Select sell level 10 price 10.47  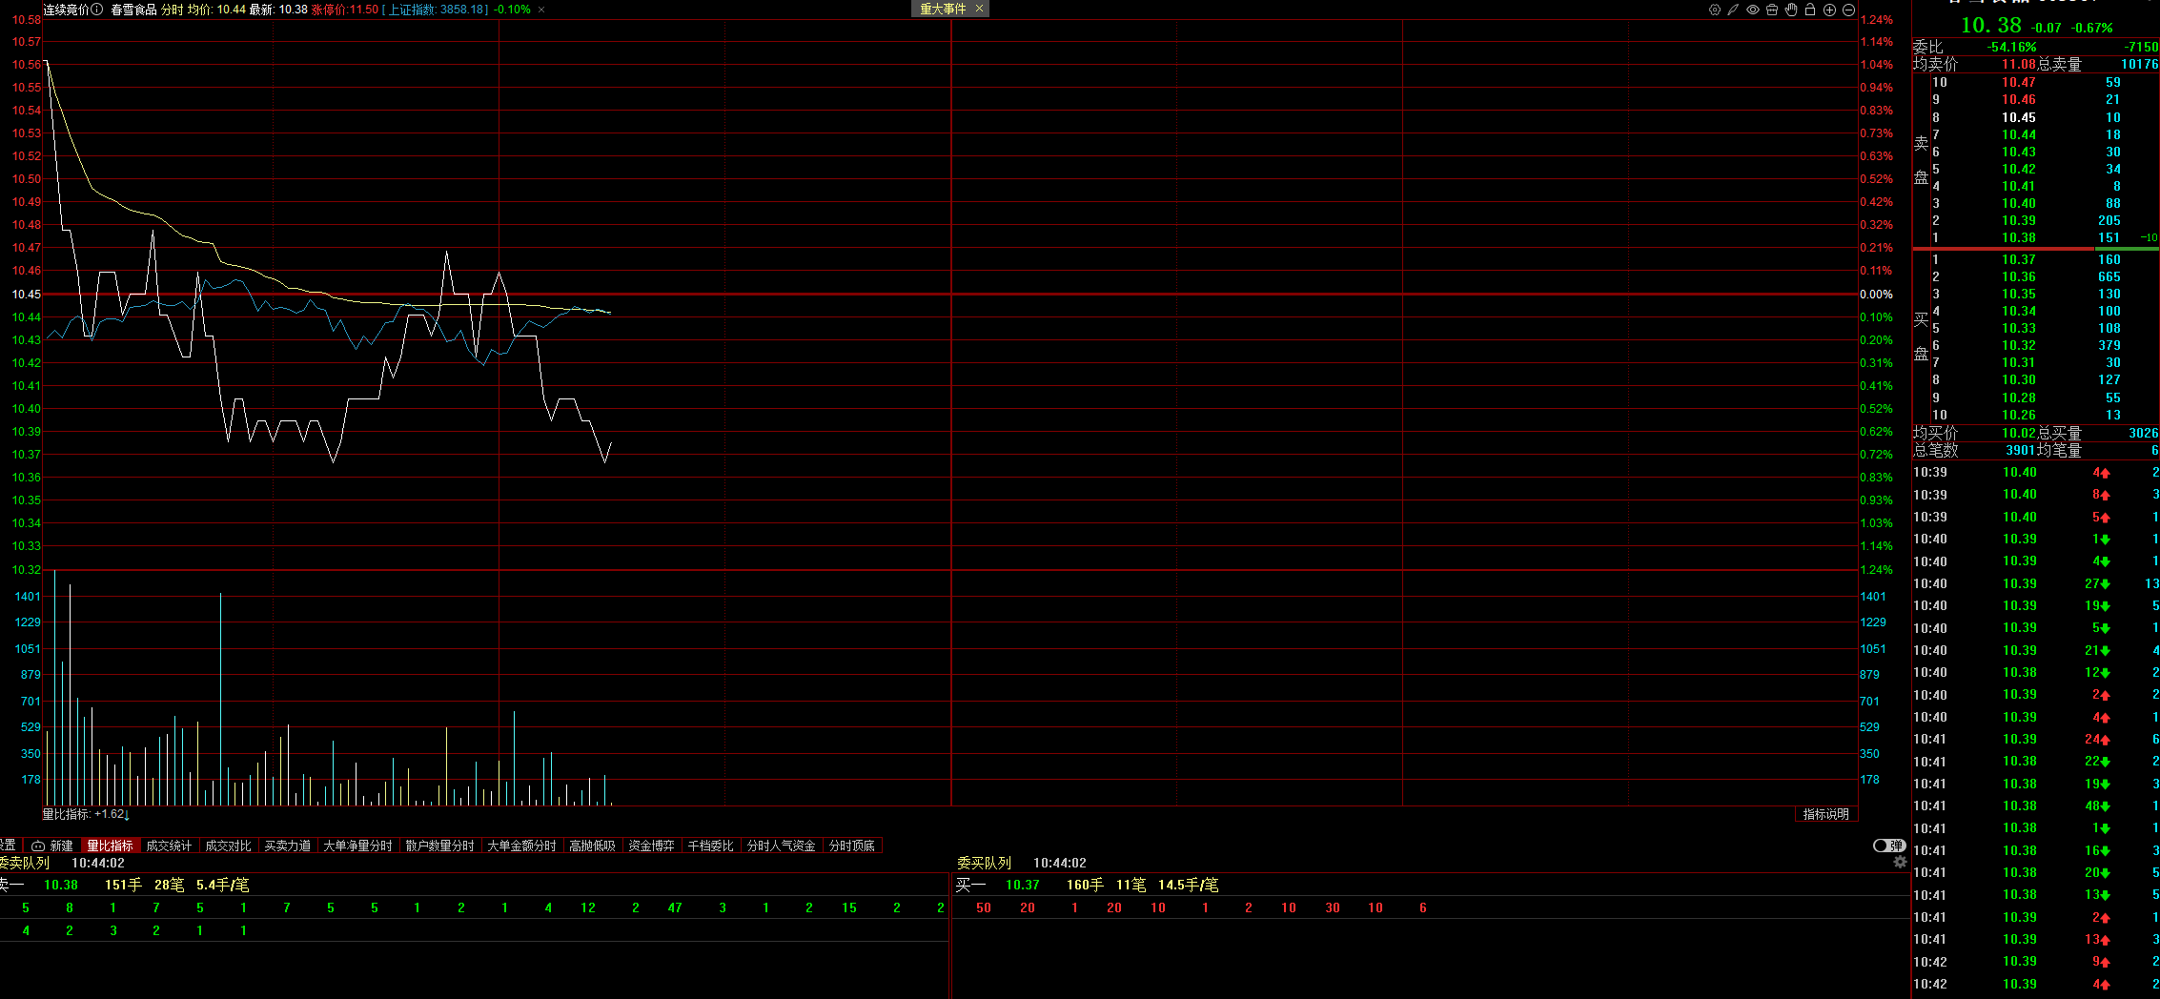2018,83
